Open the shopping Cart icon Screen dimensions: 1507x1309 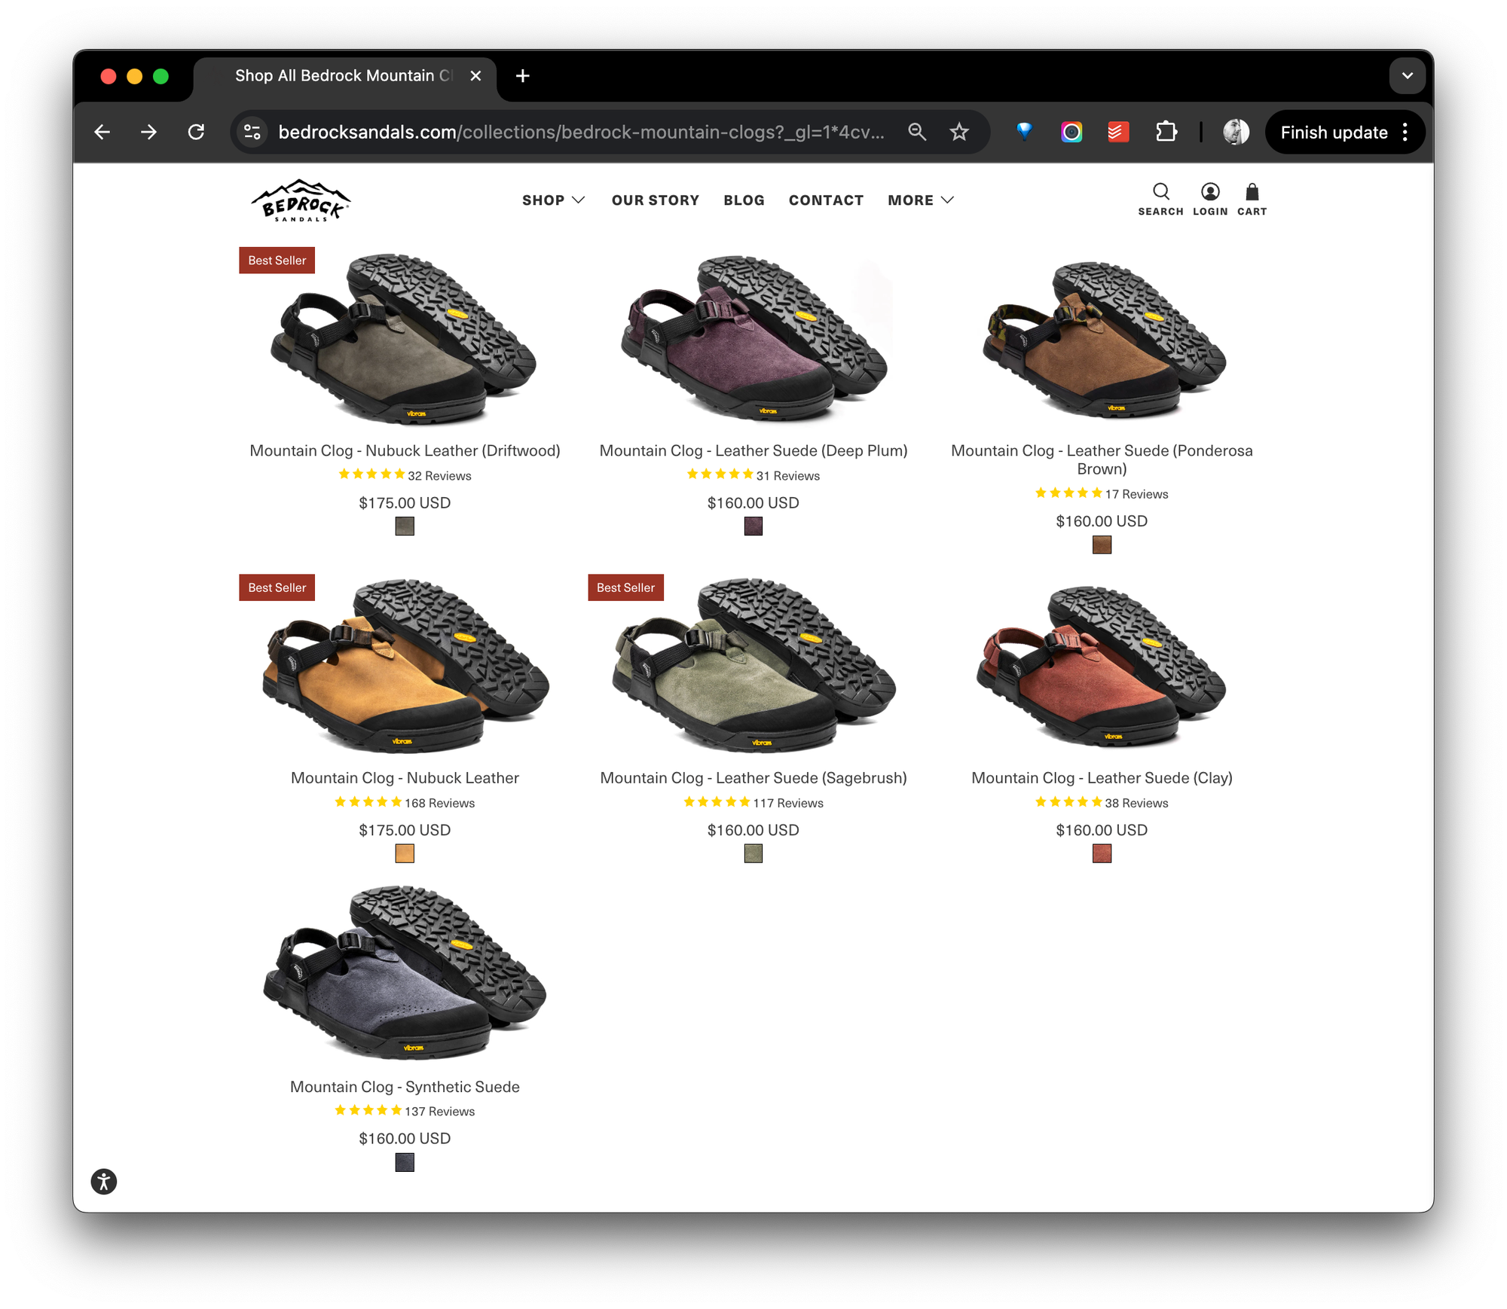click(x=1252, y=200)
